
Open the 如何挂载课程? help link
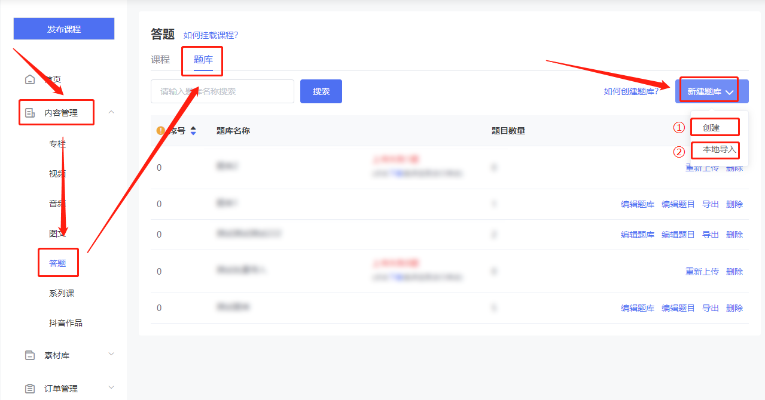point(211,35)
